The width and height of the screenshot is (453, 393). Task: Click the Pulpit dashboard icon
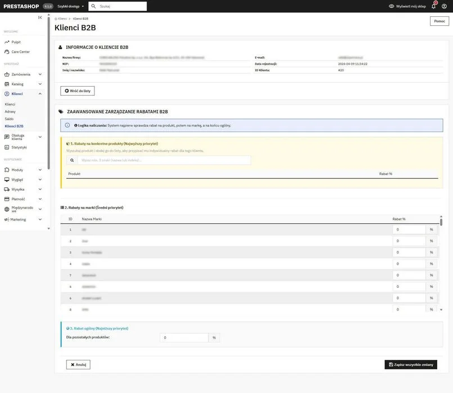7,42
